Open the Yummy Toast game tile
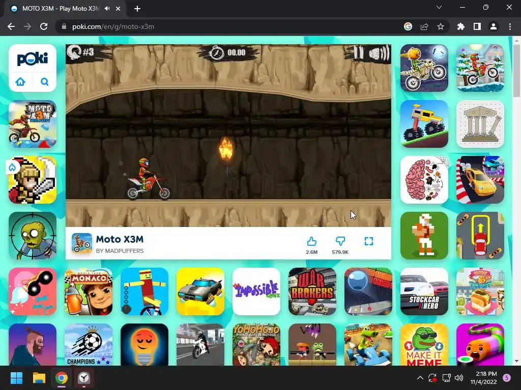This screenshot has height=390, width=521. click(480, 291)
